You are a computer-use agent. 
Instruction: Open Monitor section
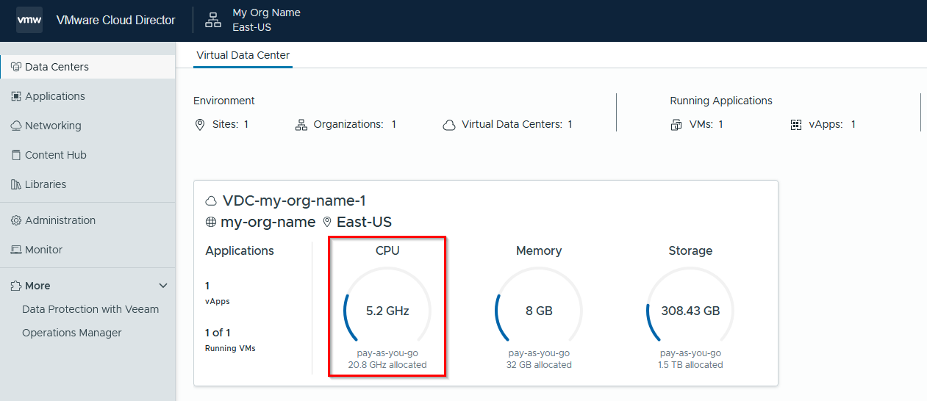click(87, 250)
